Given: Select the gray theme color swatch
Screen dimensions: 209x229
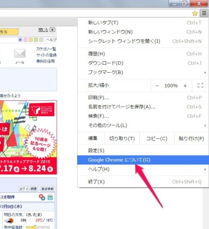Looking at the screenshot, I should pyautogui.click(x=41, y=40).
